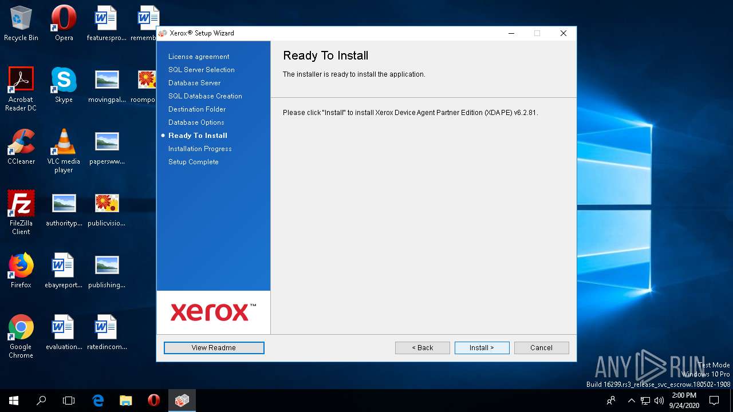Click the Xerox Setup Wizard title icon
The image size is (733, 412).
click(163, 33)
